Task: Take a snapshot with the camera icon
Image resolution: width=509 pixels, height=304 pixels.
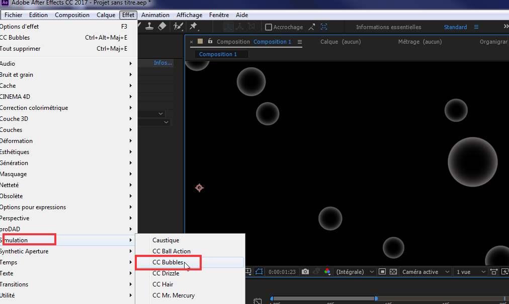Action: point(305,272)
